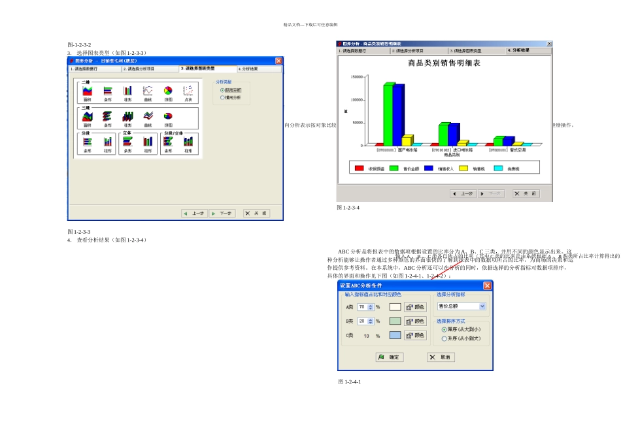Select 4.分析结果 tab in results window
This screenshot has width=621, height=439.
(529, 51)
